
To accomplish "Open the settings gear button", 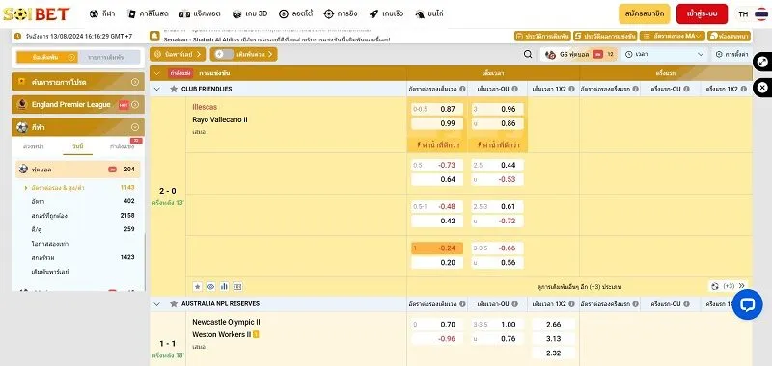I will (x=731, y=55).
